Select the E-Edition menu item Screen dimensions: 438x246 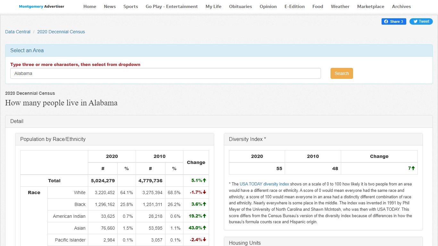click(x=295, y=6)
